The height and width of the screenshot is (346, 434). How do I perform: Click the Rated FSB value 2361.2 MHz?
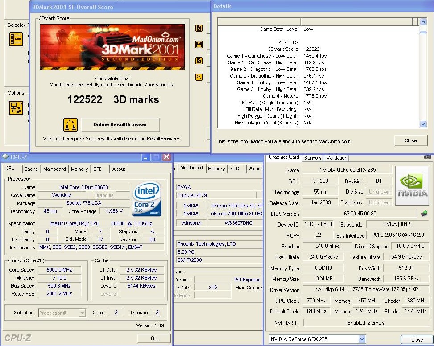point(59,293)
